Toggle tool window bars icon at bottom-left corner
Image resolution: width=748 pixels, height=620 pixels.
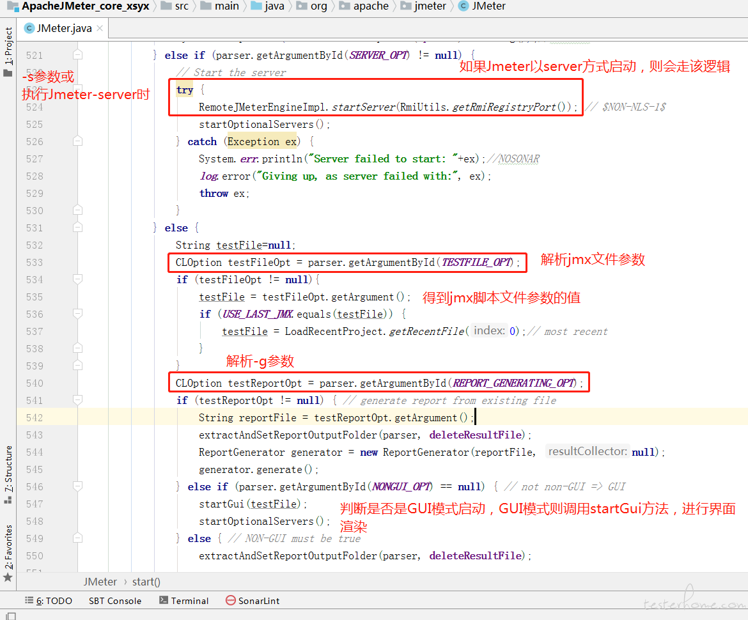click(11, 616)
